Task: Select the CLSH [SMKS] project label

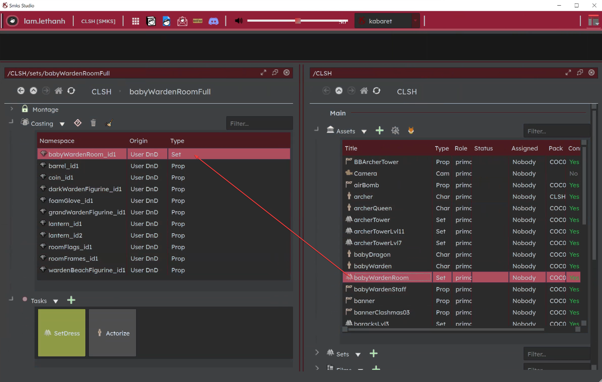Action: [x=98, y=21]
